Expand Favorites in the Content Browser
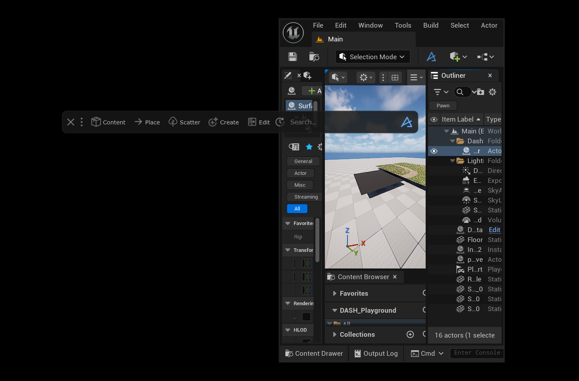The image size is (579, 381). pyautogui.click(x=335, y=293)
